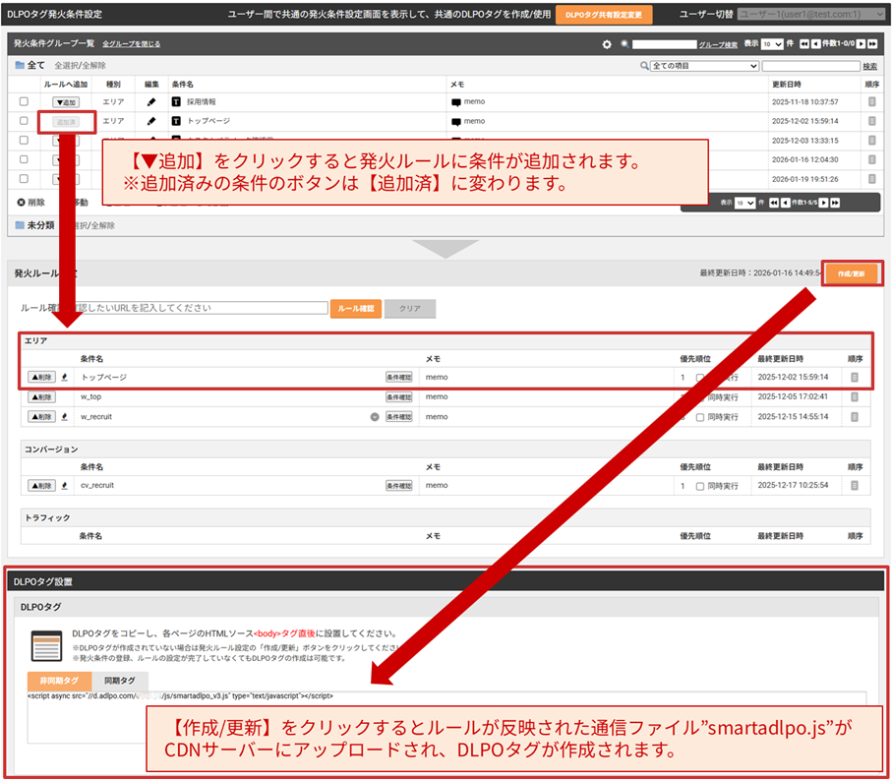Screen dimensions: 892x781
Task: Grab the order handle for the 2025-12-03 13:33:15 row
Action: (x=871, y=141)
